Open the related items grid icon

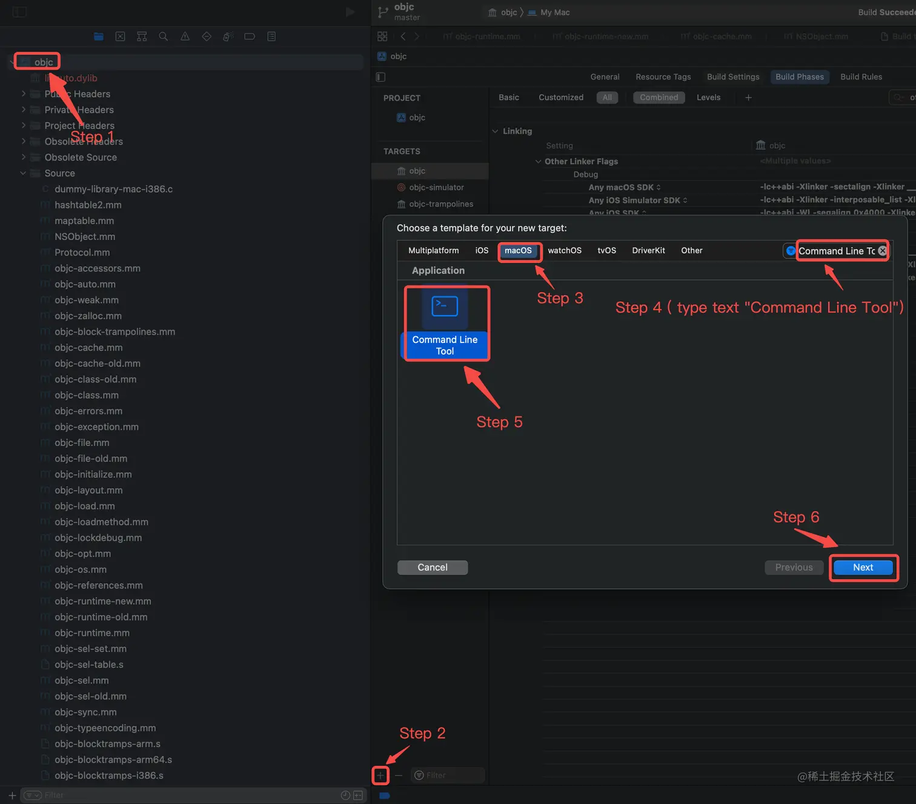click(382, 36)
